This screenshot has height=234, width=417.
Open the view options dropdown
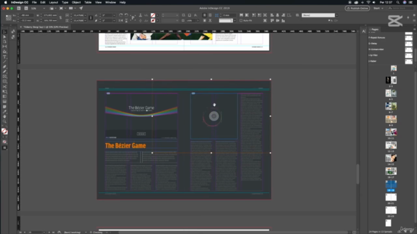pos(53,8)
